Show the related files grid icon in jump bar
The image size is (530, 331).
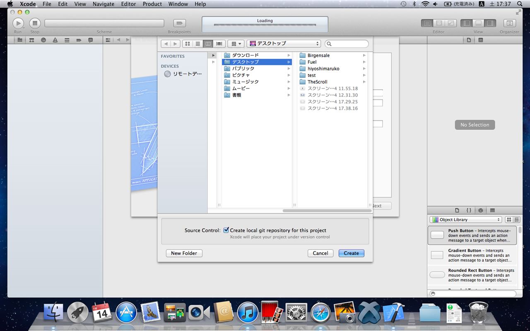pos(108,40)
